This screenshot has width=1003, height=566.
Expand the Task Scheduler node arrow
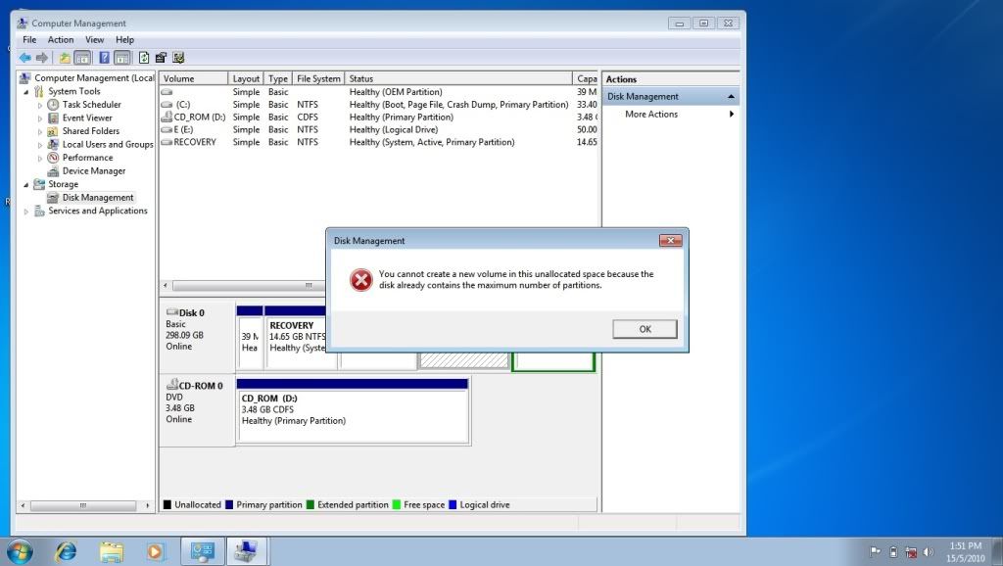point(40,105)
